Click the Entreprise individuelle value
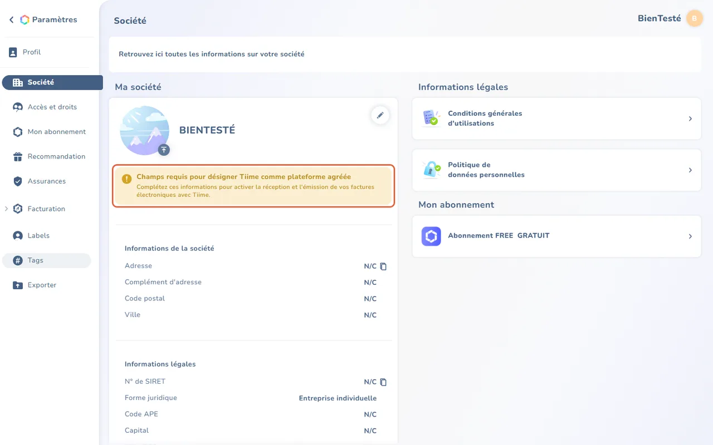 pyautogui.click(x=338, y=398)
